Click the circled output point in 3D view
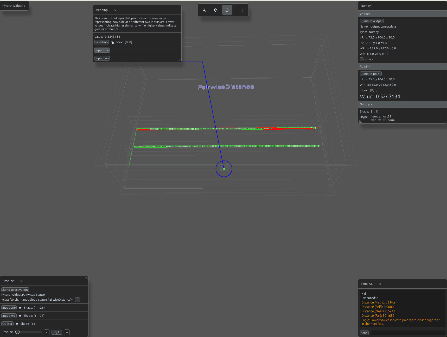Image resolution: width=447 pixels, height=337 pixels. (x=224, y=169)
